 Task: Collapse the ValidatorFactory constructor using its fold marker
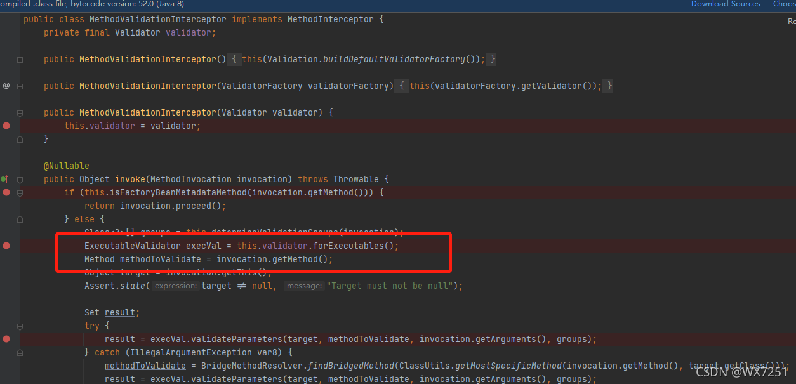pyautogui.click(x=20, y=86)
